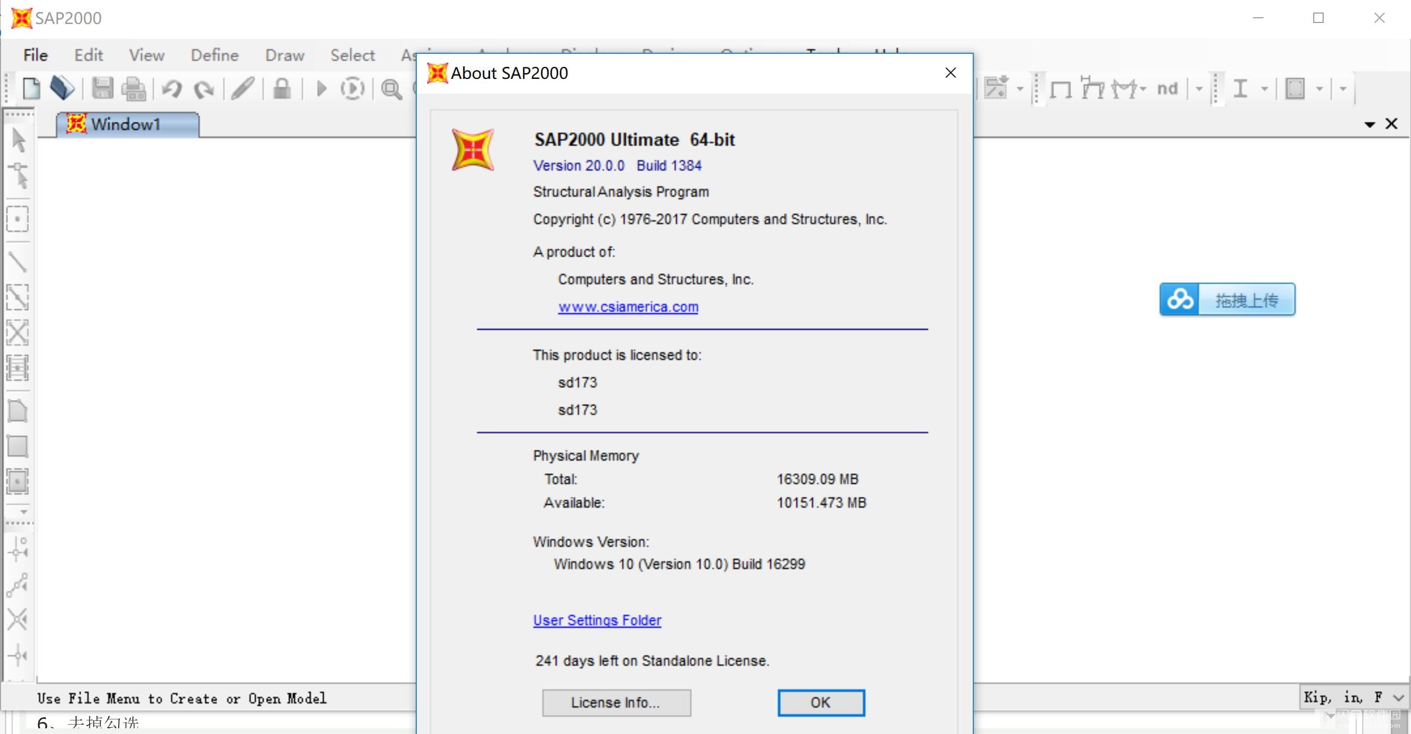Toggle the snap to intersections icon
This screenshot has width=1411, height=734.
click(x=18, y=620)
